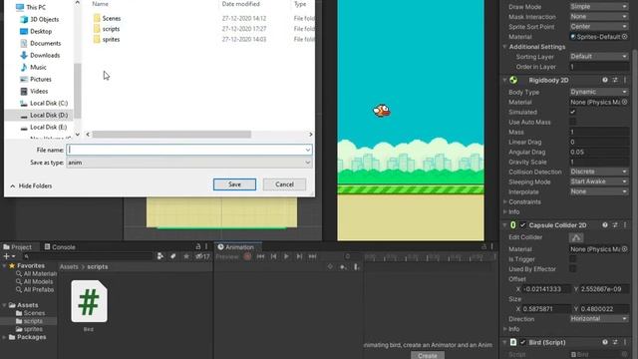The width and height of the screenshot is (638, 359).
Task: Select the scripts folder in file list
Action: point(107,29)
